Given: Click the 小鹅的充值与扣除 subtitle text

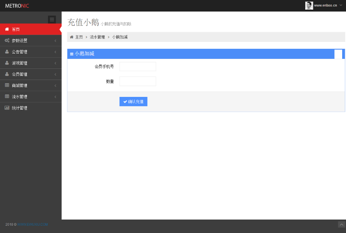Looking at the screenshot, I should pos(116,24).
